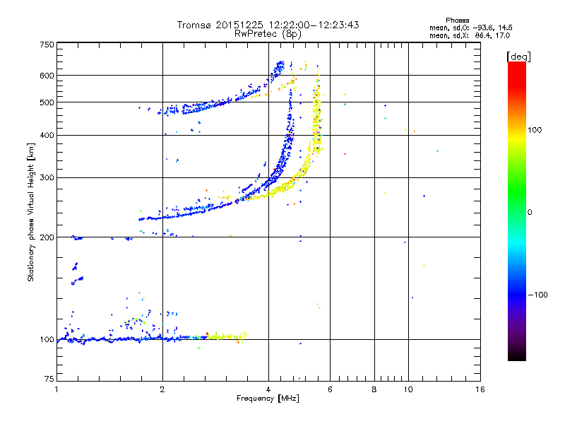Click the y-axis tick label "400"

pyautogui.click(x=47, y=135)
